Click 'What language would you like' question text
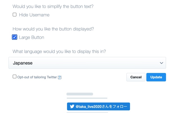 (x=59, y=52)
